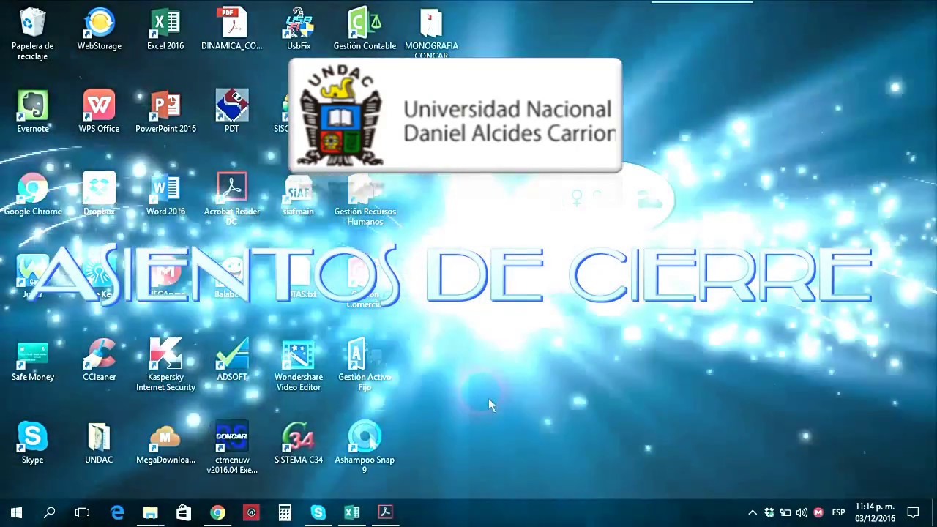Open Ashampoo Snap 9 shortcut
This screenshot has width=937, height=527.
365,447
